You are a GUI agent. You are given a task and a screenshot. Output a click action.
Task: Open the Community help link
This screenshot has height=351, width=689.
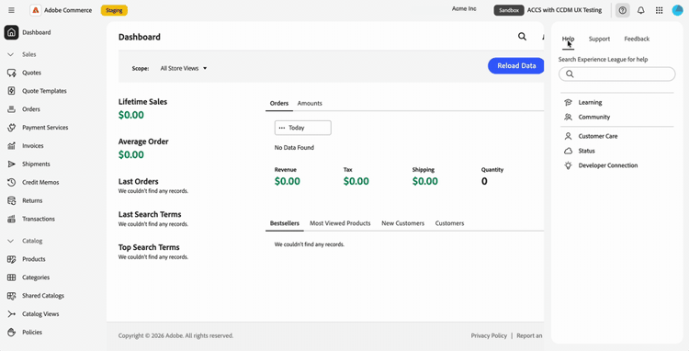pos(594,117)
